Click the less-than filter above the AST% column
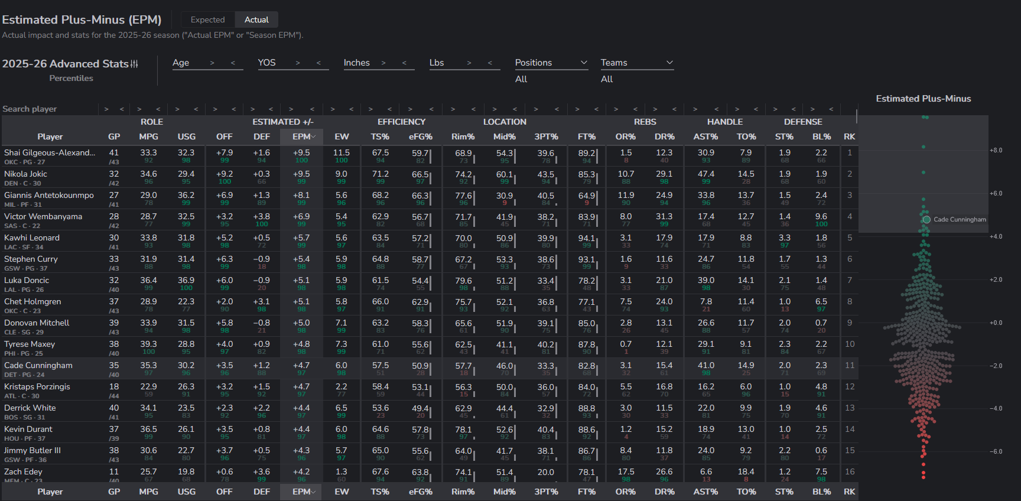Screen dimensions: 1021x501 pyautogui.click(x=716, y=109)
